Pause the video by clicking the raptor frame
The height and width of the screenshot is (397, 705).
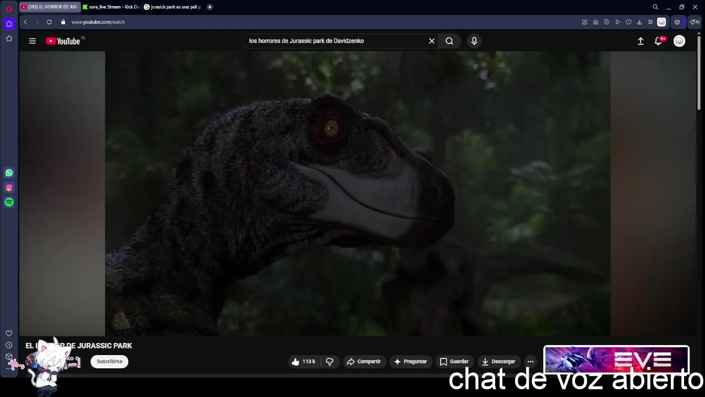coord(358,193)
